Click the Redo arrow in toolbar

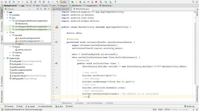[x=22, y=2]
